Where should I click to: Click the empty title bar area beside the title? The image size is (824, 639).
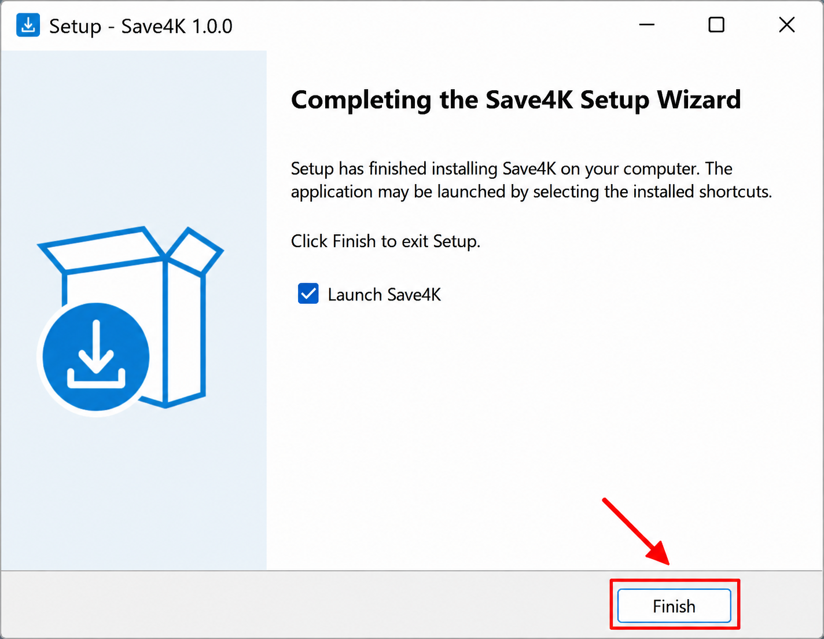(428, 25)
